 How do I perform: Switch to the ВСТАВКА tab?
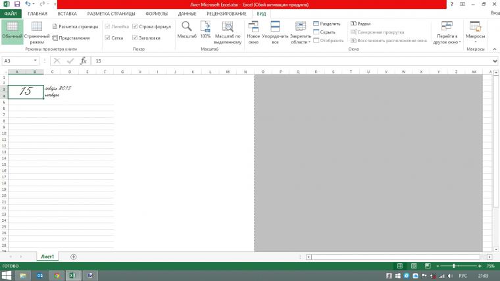pos(66,13)
